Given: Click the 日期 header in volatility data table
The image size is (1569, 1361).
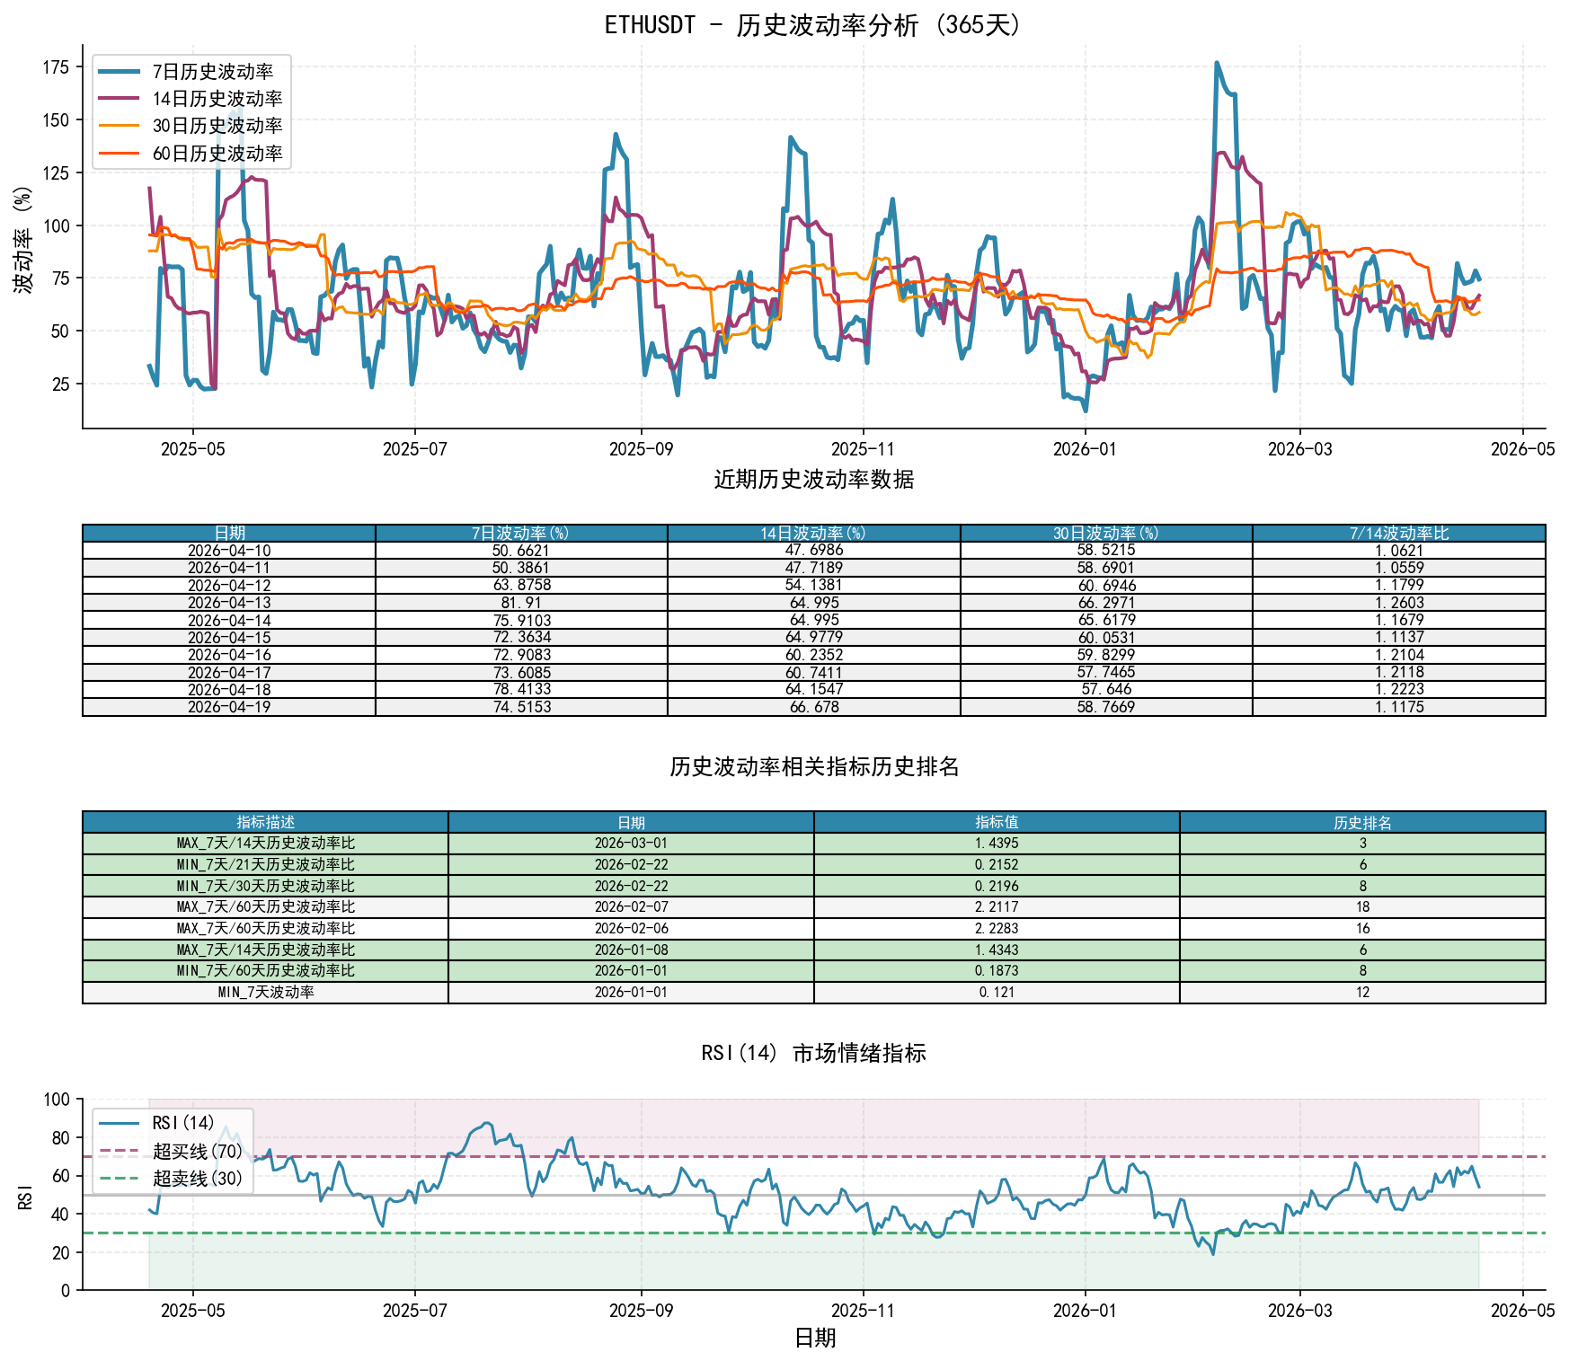Looking at the screenshot, I should coord(229,534).
